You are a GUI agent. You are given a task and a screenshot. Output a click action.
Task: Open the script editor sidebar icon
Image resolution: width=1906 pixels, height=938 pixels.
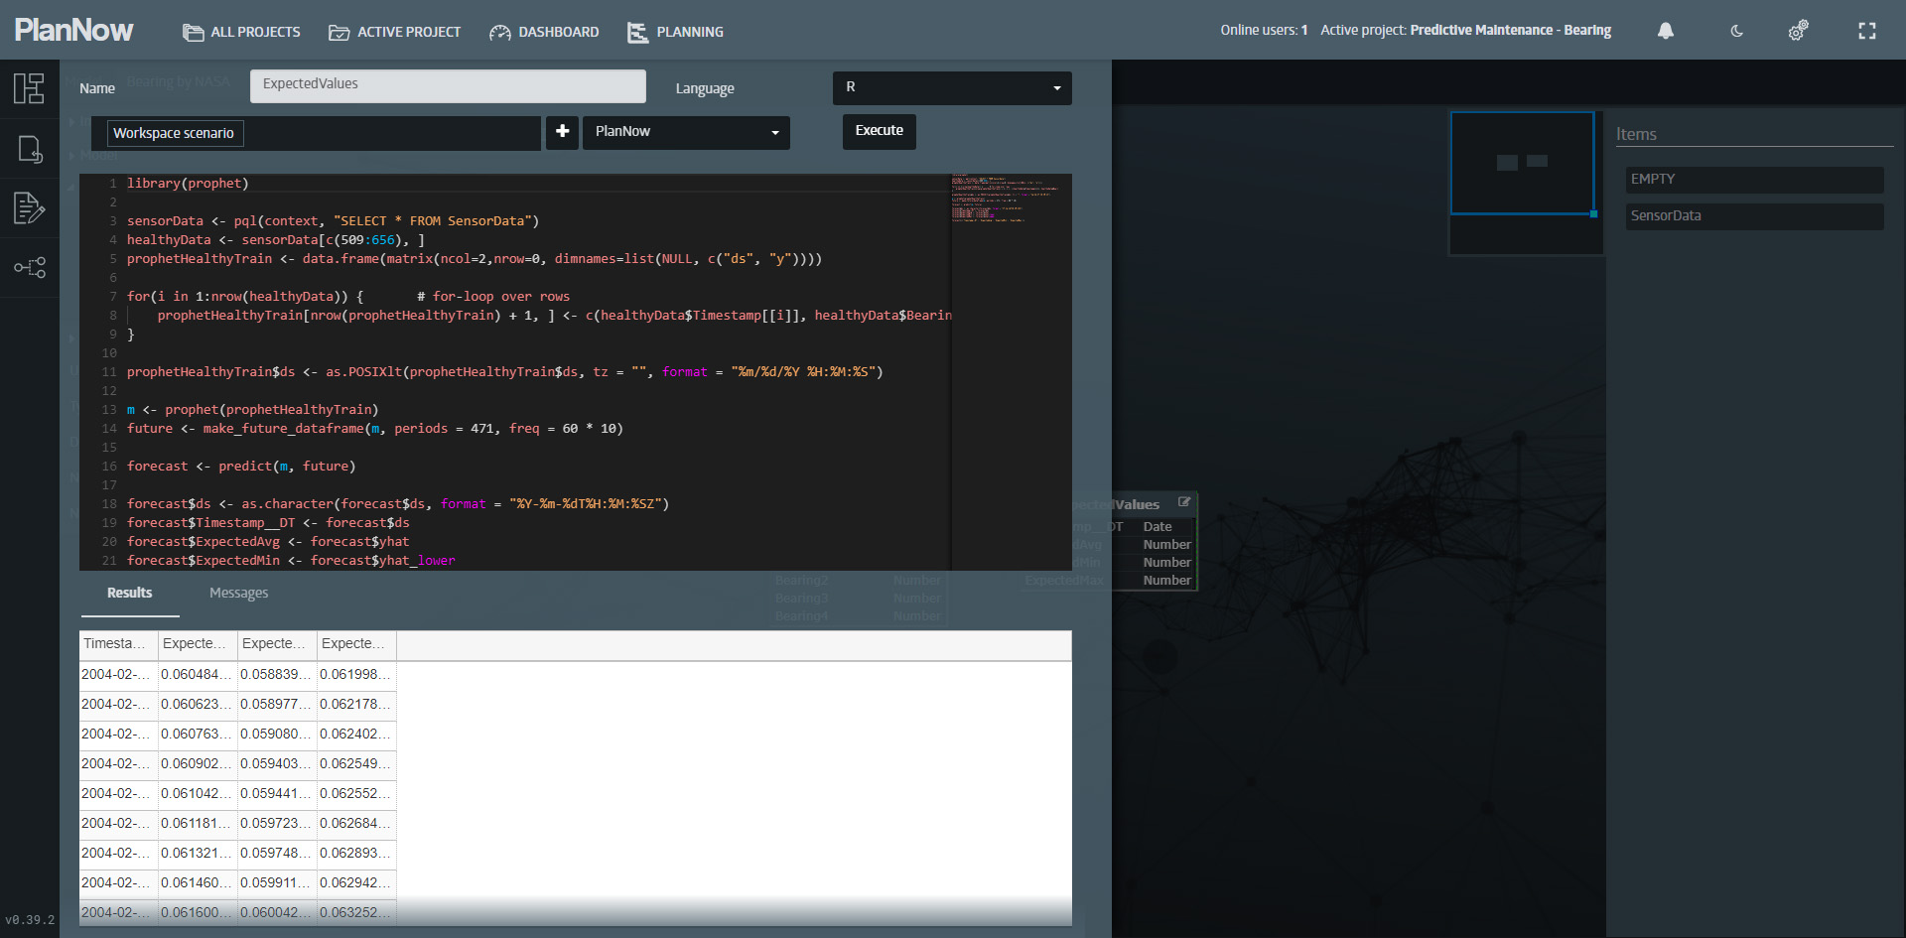(x=29, y=208)
